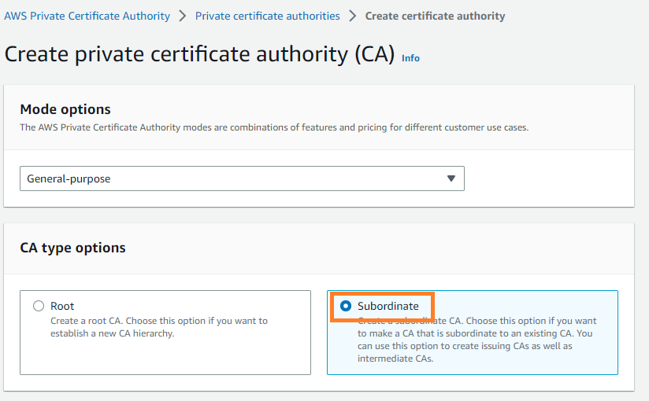Open the Info link beside page title
This screenshot has height=401, width=649.
pyautogui.click(x=410, y=58)
